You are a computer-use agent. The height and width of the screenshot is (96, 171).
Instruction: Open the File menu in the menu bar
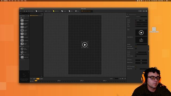[x=10, y=1]
